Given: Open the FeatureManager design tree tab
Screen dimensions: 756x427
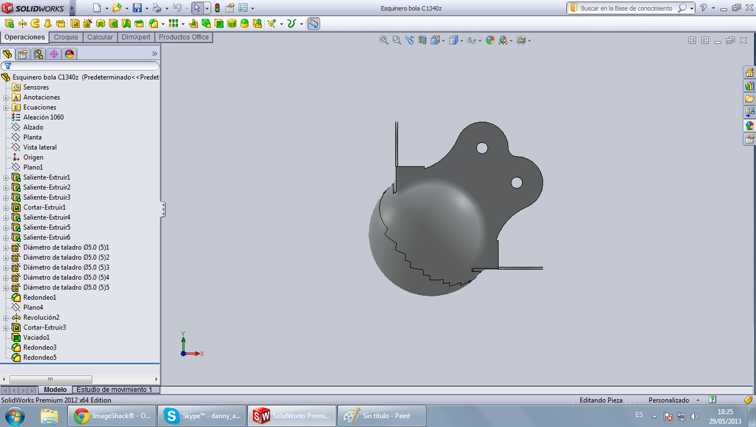Looking at the screenshot, I should pyautogui.click(x=8, y=54).
